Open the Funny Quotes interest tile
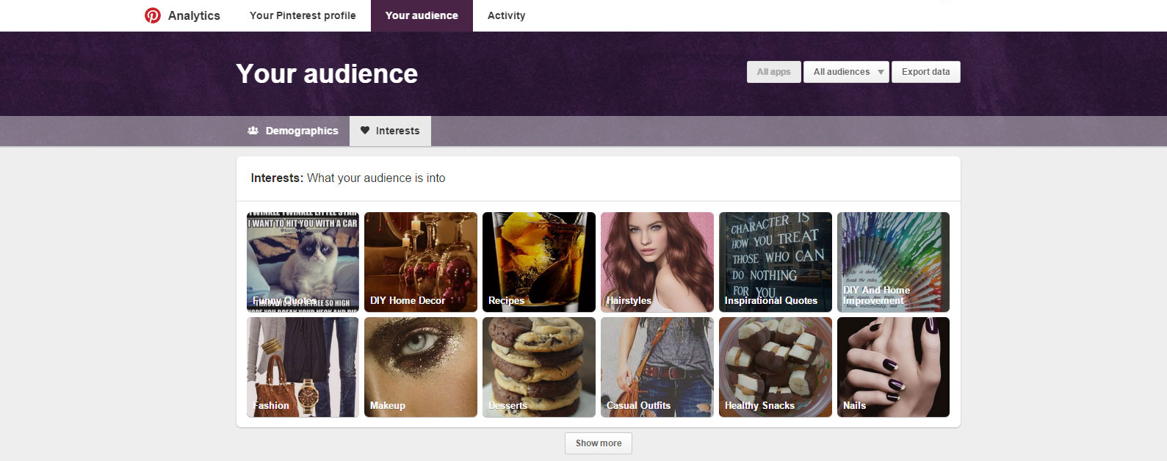1167x461 pixels. tap(303, 262)
